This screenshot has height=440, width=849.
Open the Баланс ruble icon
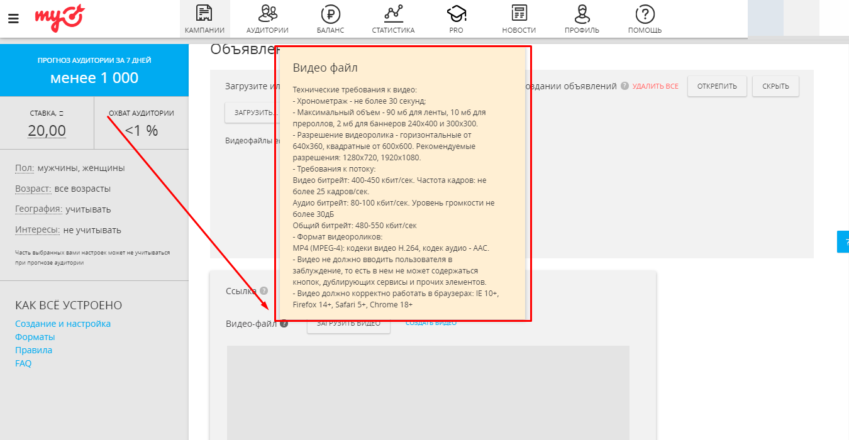click(330, 13)
